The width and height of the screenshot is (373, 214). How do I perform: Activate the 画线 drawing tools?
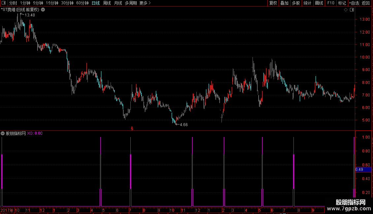tap(319, 3)
